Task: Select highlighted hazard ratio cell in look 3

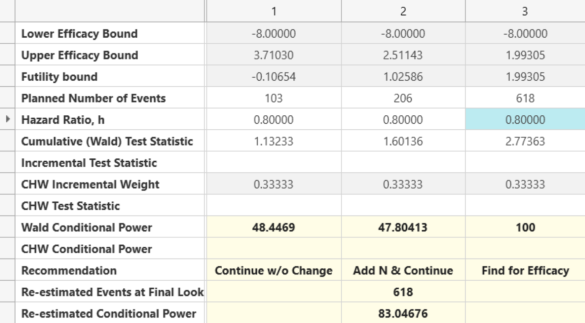Action: (x=525, y=120)
